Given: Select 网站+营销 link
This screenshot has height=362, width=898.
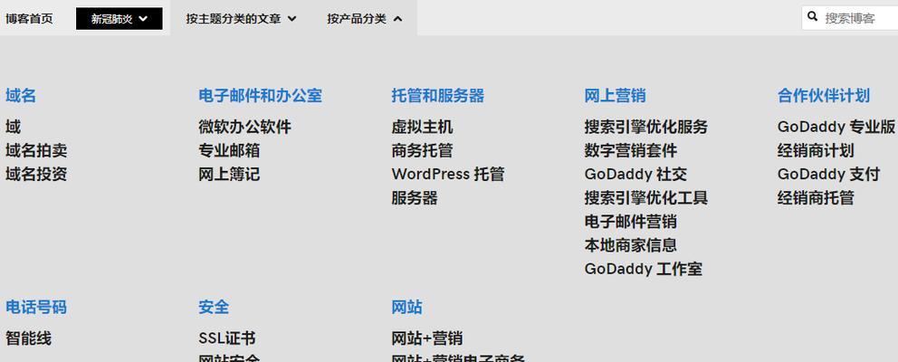Looking at the screenshot, I should (x=427, y=338).
